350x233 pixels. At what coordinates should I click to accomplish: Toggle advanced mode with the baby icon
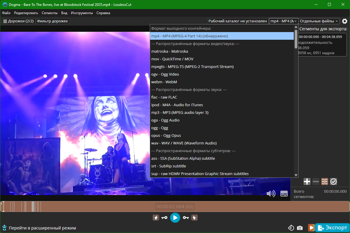click(4, 228)
